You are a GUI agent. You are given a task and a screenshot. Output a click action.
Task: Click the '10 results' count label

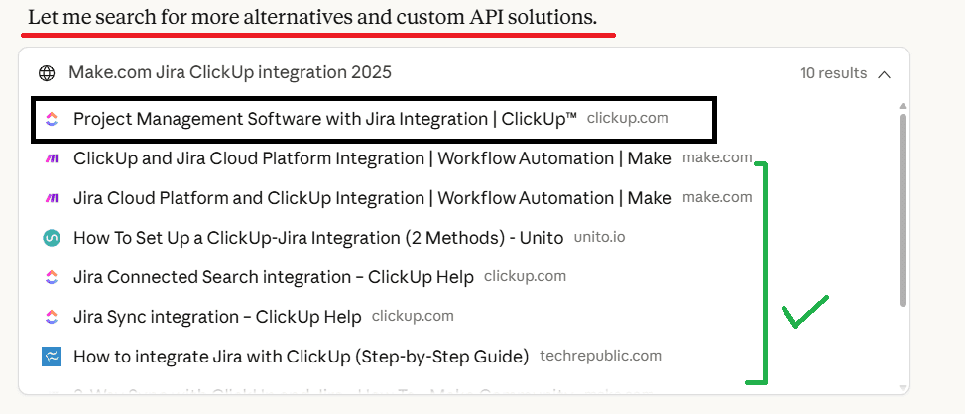(x=833, y=73)
